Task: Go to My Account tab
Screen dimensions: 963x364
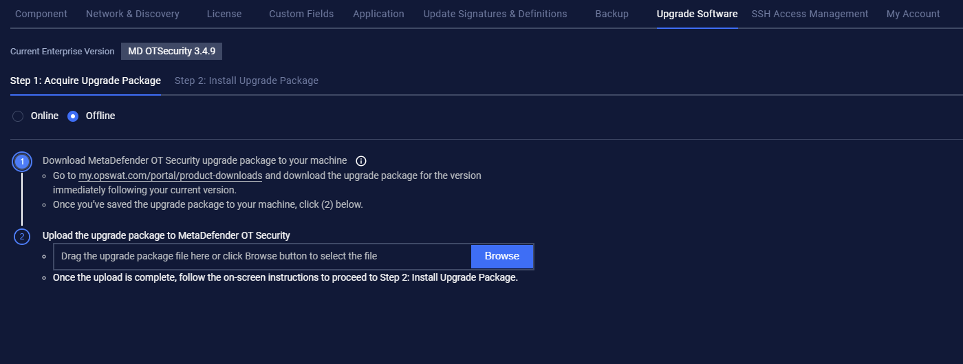Action: [913, 14]
